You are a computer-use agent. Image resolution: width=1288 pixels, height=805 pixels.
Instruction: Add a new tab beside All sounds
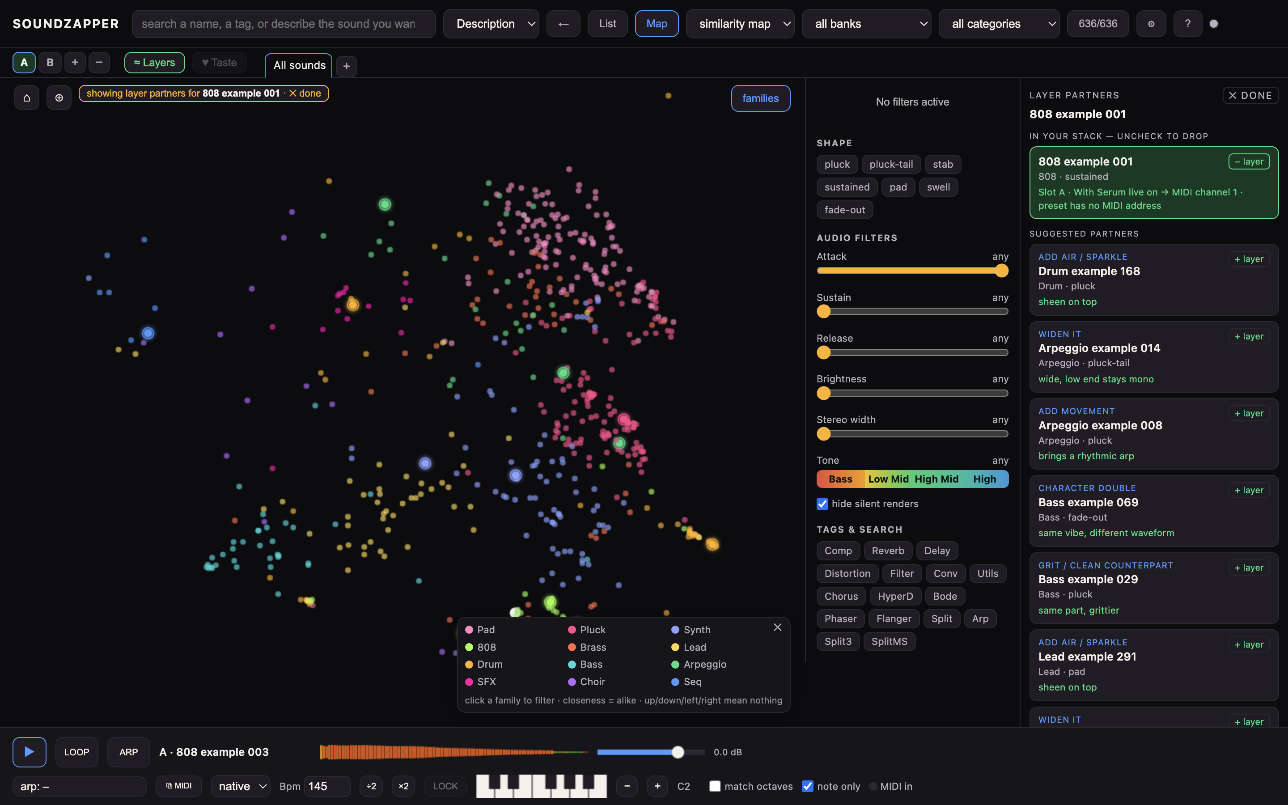pos(347,66)
